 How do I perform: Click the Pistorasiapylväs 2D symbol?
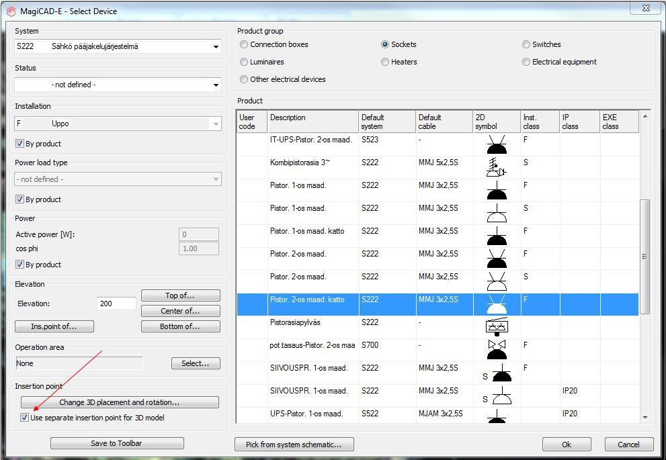click(496, 327)
